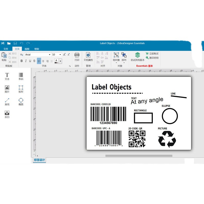Click the Delete (删除) X icon
The width and height of the screenshot is (204, 204).
10,62
